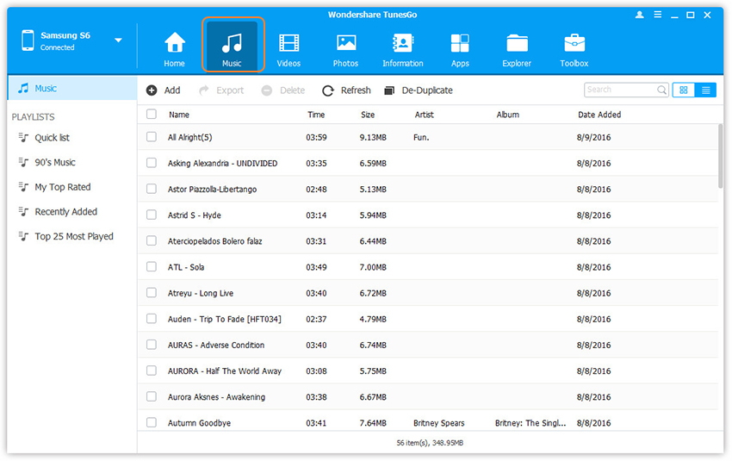
Task: Click the time value '02:37'
Action: tap(316, 320)
